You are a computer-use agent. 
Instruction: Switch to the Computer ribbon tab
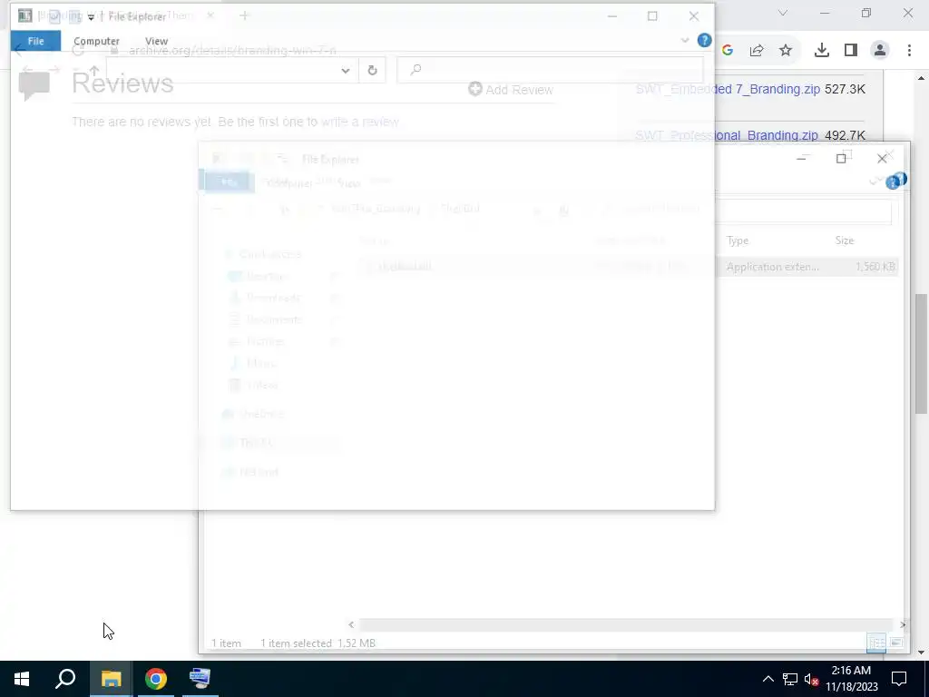(96, 41)
